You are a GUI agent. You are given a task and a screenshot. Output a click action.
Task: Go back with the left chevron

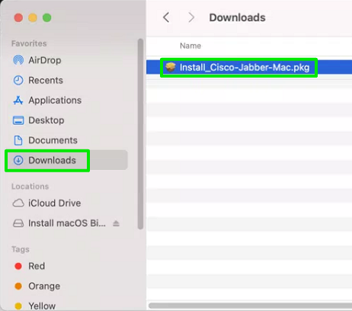(166, 18)
